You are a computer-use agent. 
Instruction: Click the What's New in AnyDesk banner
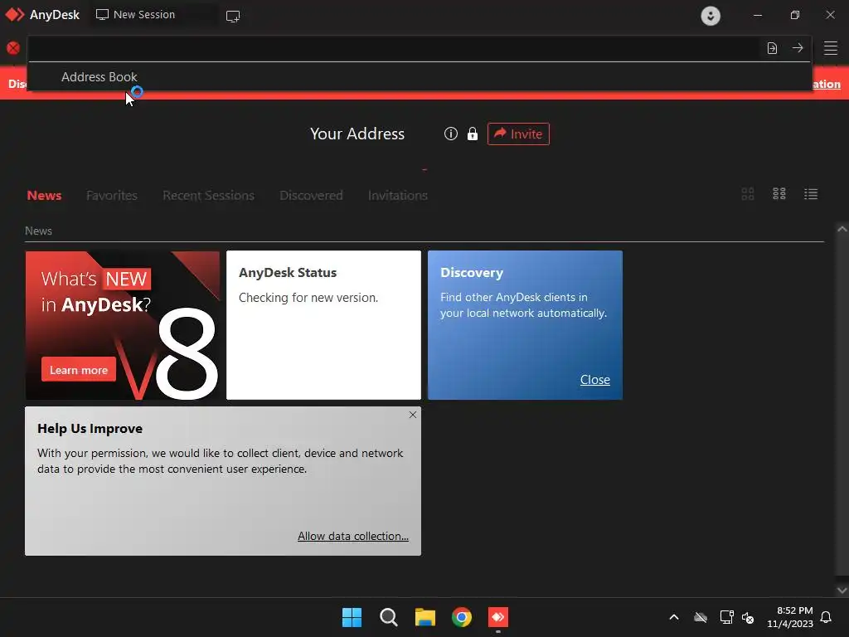pyautogui.click(x=123, y=325)
